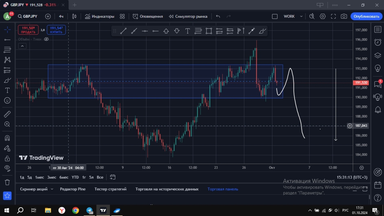Pick arrow up marker in floating toolbar
This screenshot has height=216, width=384.
pos(166,31)
